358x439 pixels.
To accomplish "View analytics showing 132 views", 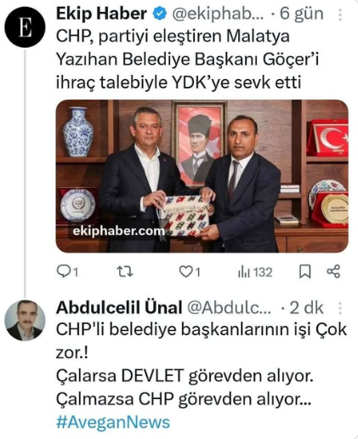I will (x=255, y=272).
